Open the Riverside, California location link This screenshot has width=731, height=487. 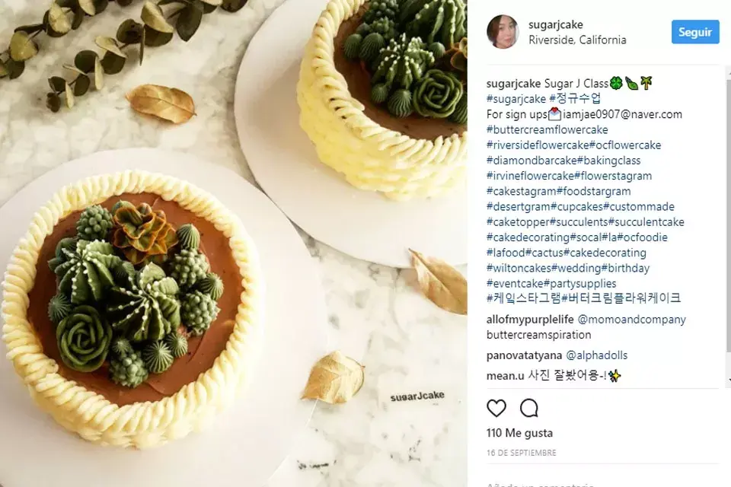pyautogui.click(x=577, y=40)
